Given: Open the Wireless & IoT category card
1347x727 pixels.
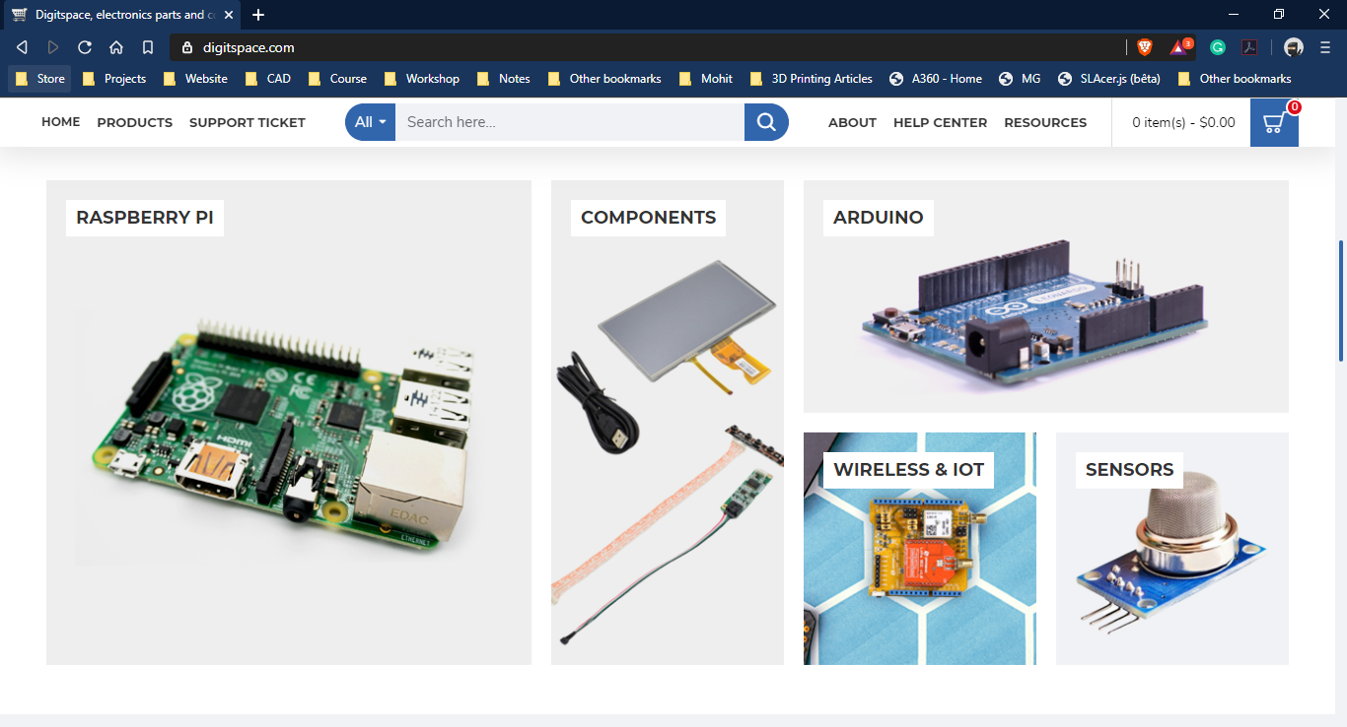Looking at the screenshot, I should tap(920, 549).
